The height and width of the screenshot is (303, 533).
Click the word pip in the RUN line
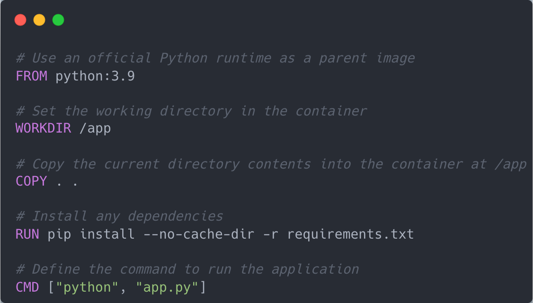click(60, 234)
